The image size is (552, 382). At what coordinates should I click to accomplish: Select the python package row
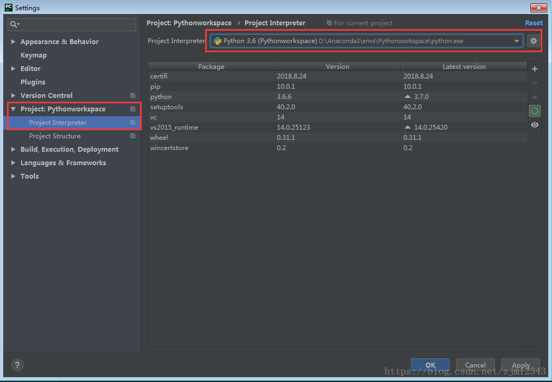(x=338, y=96)
